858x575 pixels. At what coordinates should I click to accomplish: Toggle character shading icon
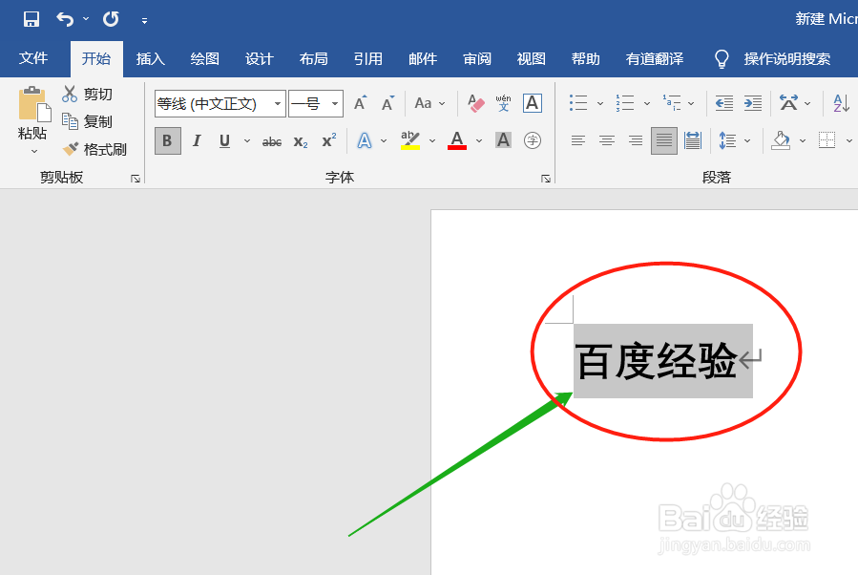pyautogui.click(x=503, y=140)
